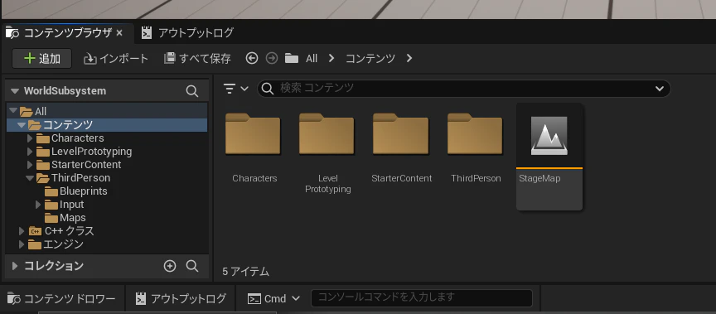Open search field dropdown chevron
This screenshot has height=314, width=716.
(x=660, y=89)
